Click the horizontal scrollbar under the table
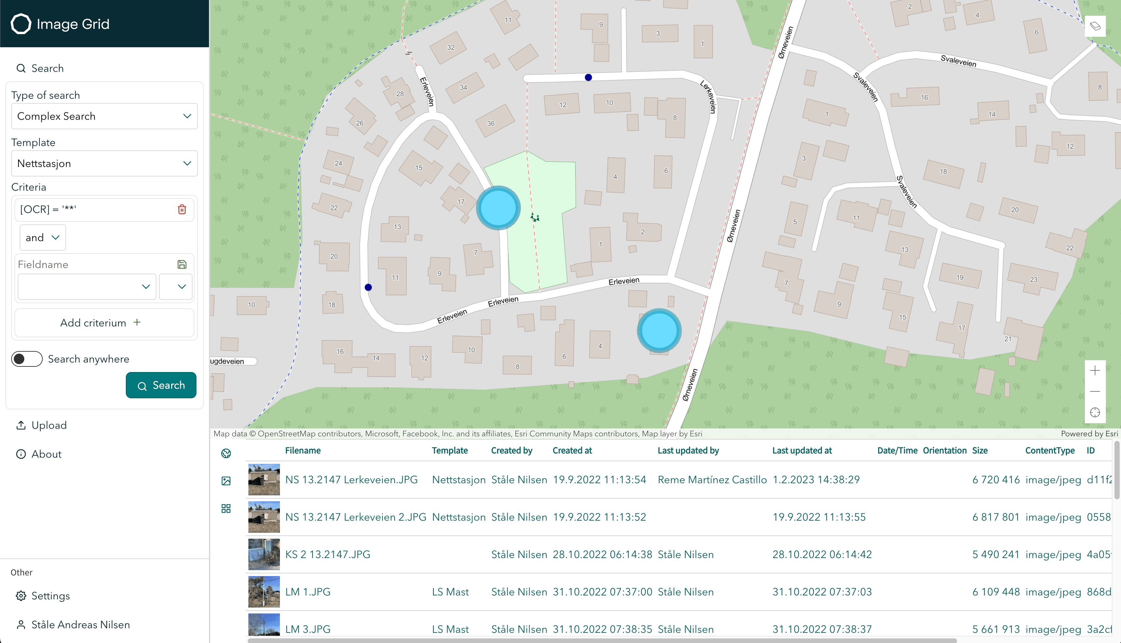Viewport: 1121px width, 643px height. (602, 640)
